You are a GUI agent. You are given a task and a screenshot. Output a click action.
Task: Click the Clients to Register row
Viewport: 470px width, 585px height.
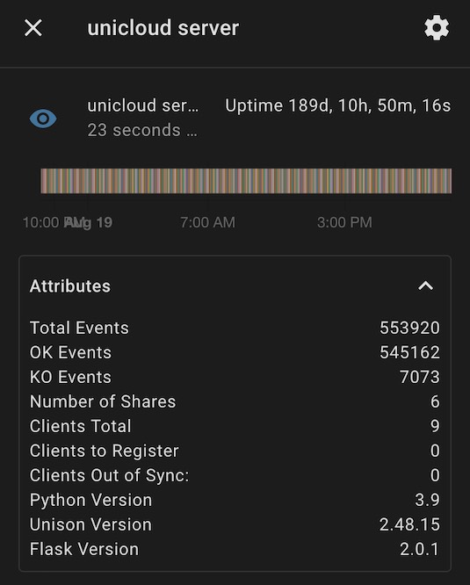coord(235,451)
